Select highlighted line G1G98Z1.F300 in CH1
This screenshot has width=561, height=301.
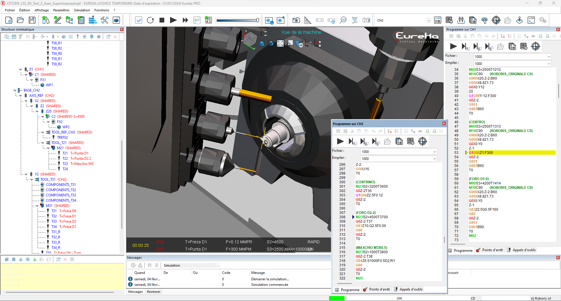coord(512,153)
